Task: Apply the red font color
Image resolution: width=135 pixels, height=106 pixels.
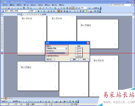Action: [x=91, y=11]
